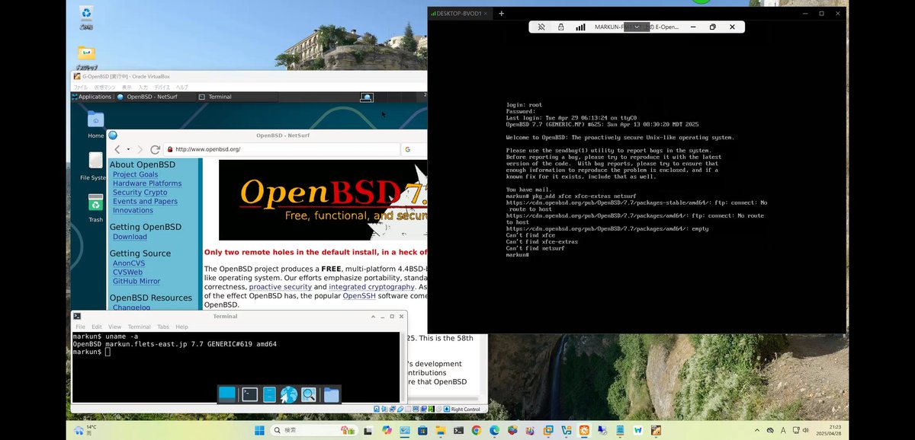The image size is (915, 440).
Task: Open Xfce Applications menu
Action: point(92,97)
